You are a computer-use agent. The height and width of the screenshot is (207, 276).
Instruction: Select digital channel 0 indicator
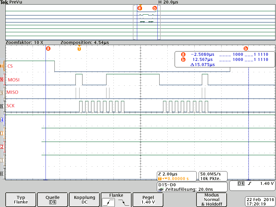[x=2, y=174]
